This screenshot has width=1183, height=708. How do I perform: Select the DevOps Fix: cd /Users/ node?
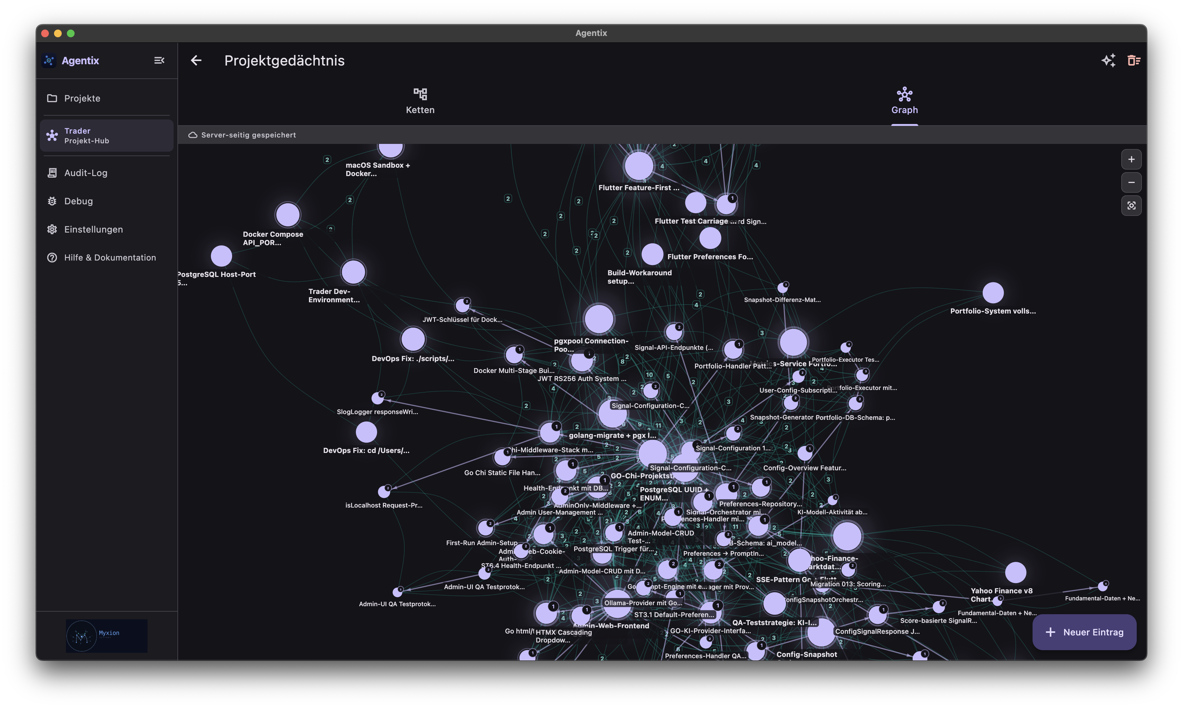coord(366,432)
